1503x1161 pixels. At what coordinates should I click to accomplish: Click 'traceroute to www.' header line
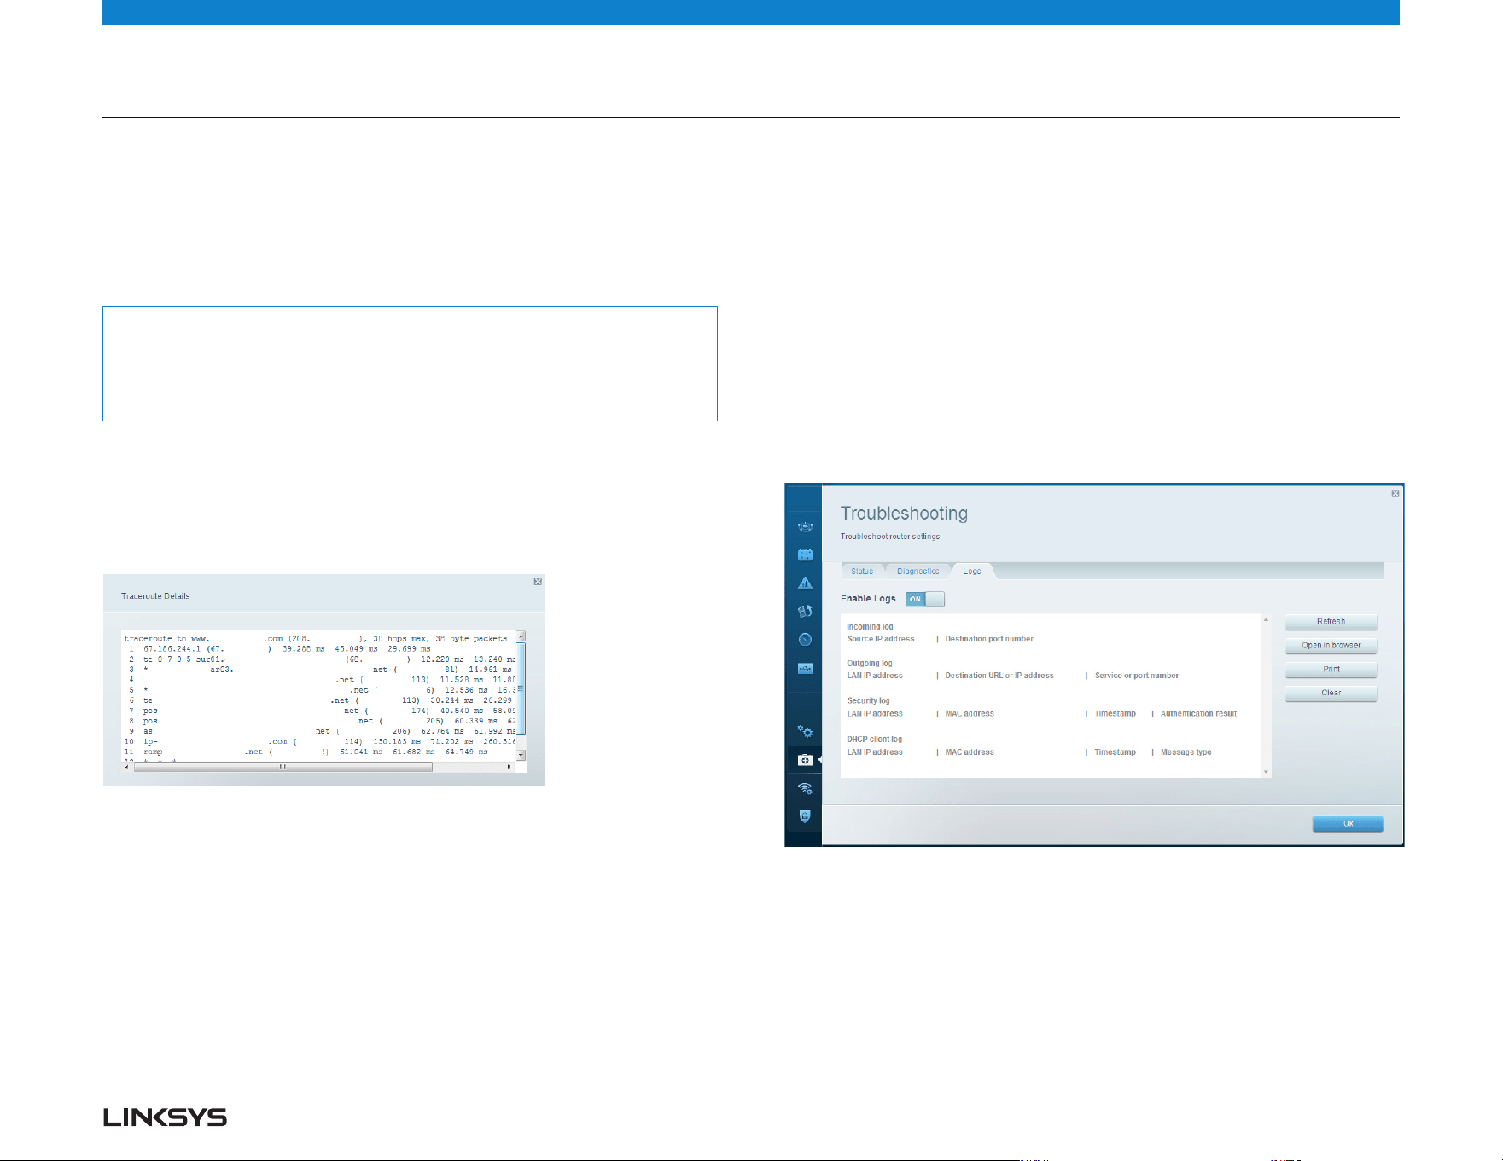[x=316, y=639]
